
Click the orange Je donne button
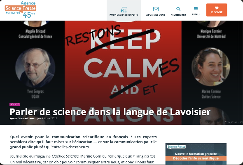pos(217,10)
